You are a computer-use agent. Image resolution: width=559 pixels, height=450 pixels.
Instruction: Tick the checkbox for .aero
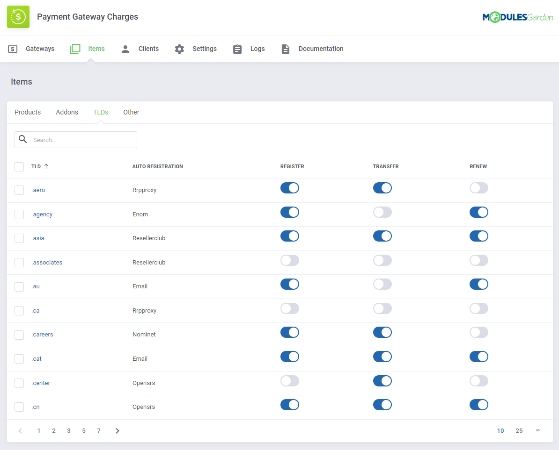coord(19,190)
